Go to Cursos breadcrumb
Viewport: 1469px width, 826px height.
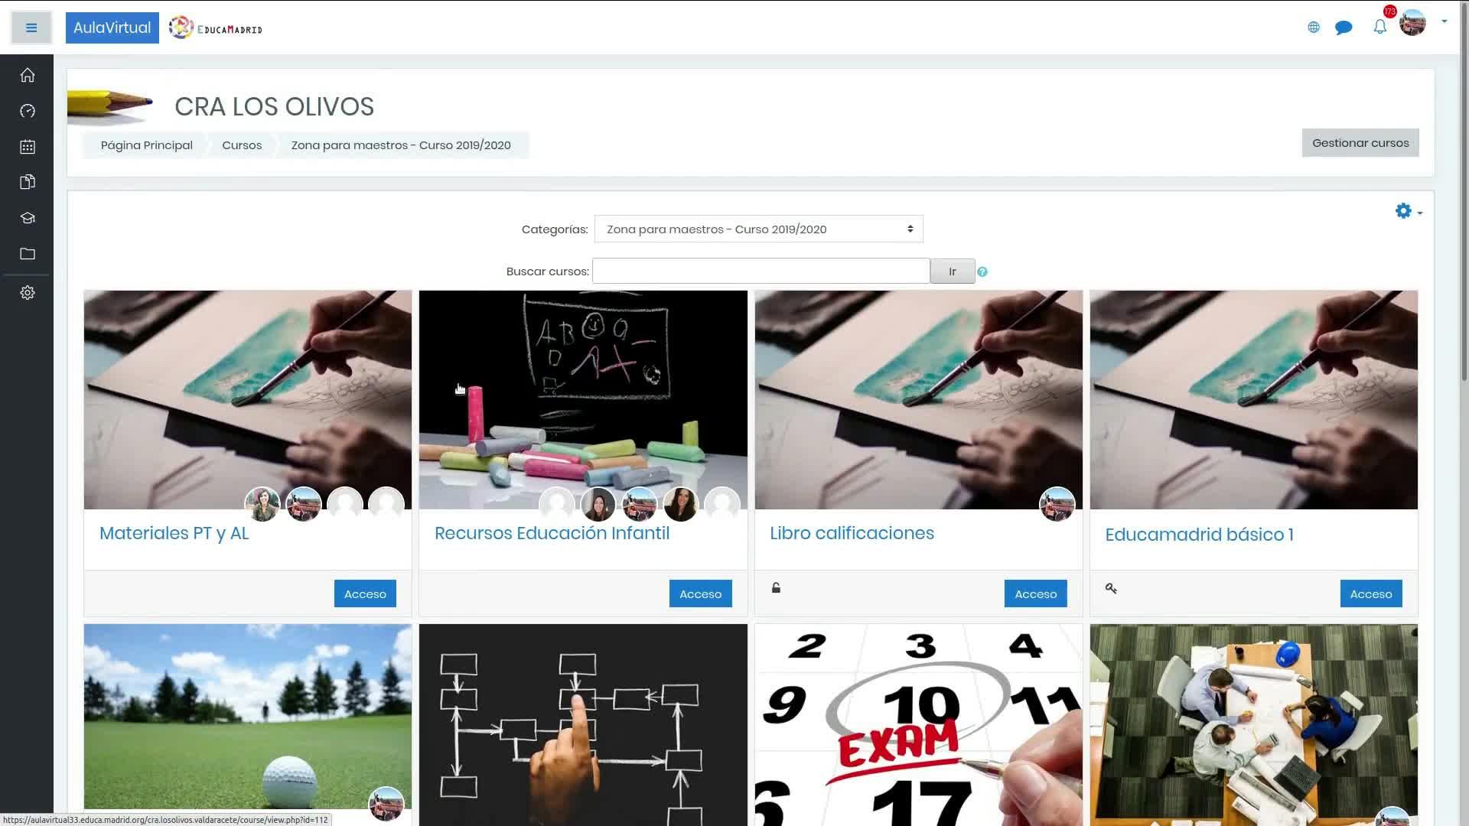(242, 145)
